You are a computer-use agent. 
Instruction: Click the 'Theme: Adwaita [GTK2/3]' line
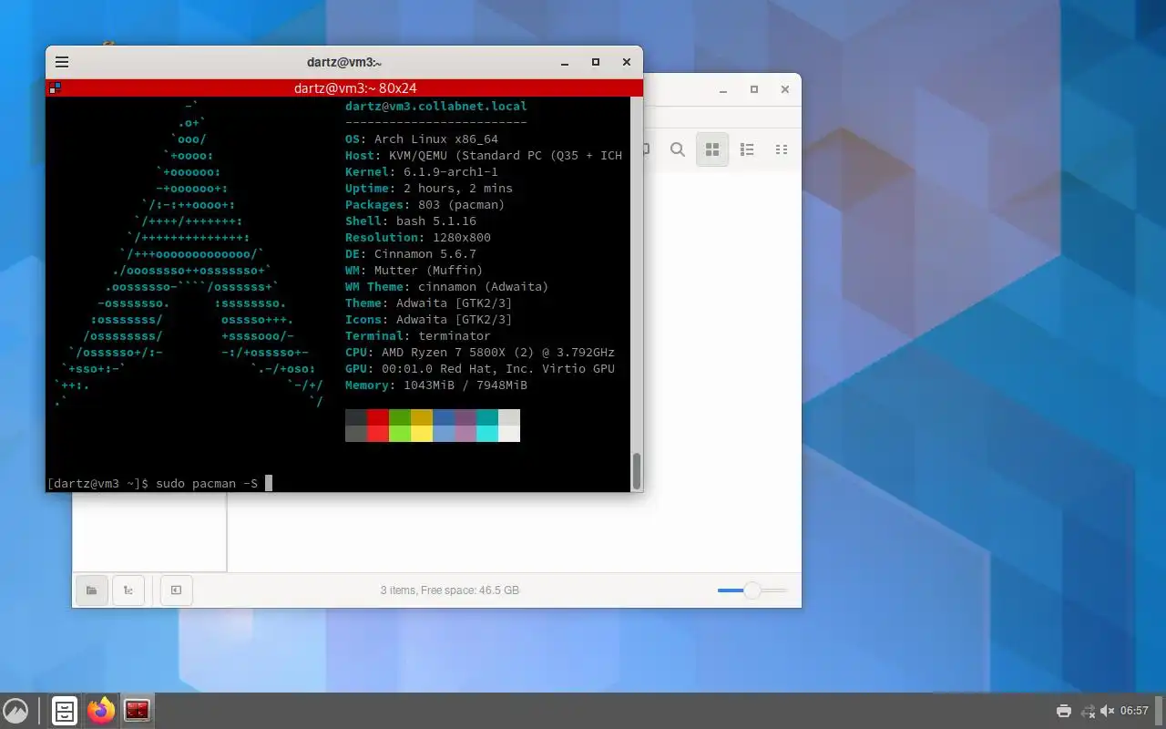429,303
